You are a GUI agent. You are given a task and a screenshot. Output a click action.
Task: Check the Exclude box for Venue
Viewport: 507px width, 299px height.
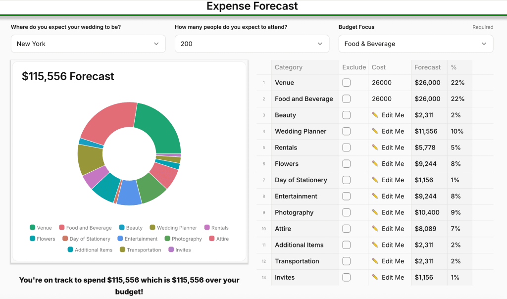click(x=346, y=83)
